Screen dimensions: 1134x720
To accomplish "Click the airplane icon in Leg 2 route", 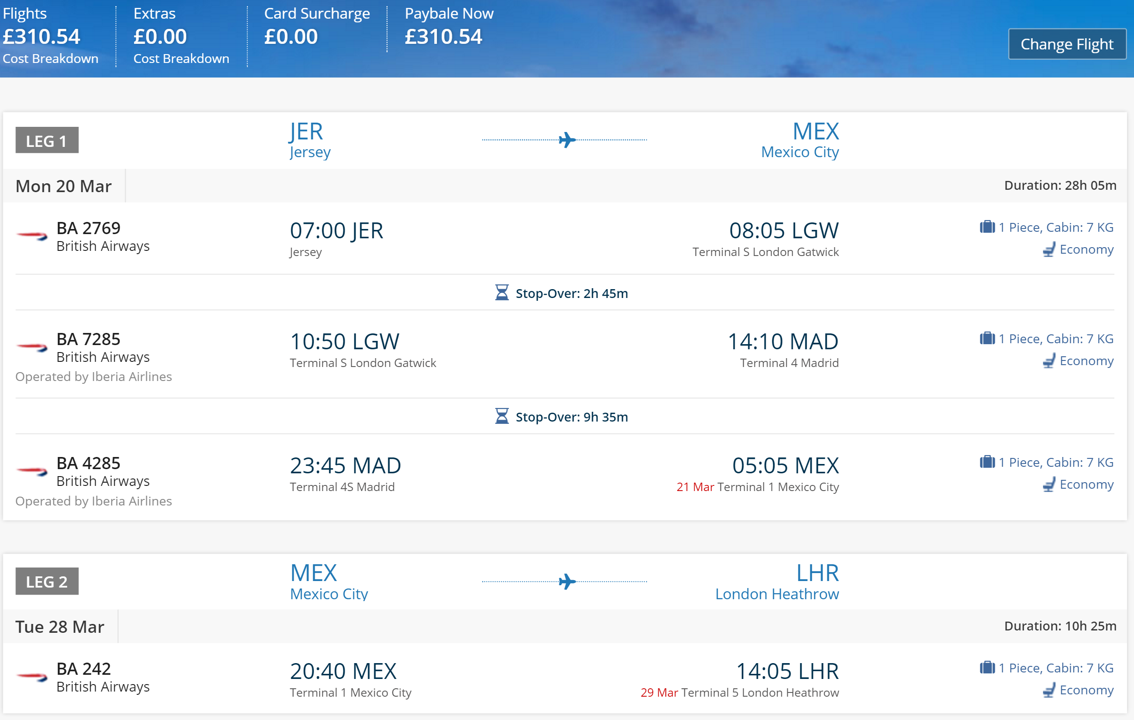I will [x=567, y=581].
